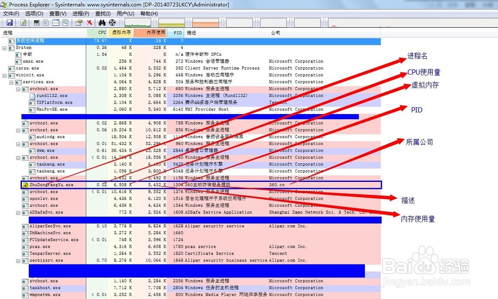Sort by the 公司 column header
Image resolution: width=498 pixels, height=299 pixels.
point(325,33)
